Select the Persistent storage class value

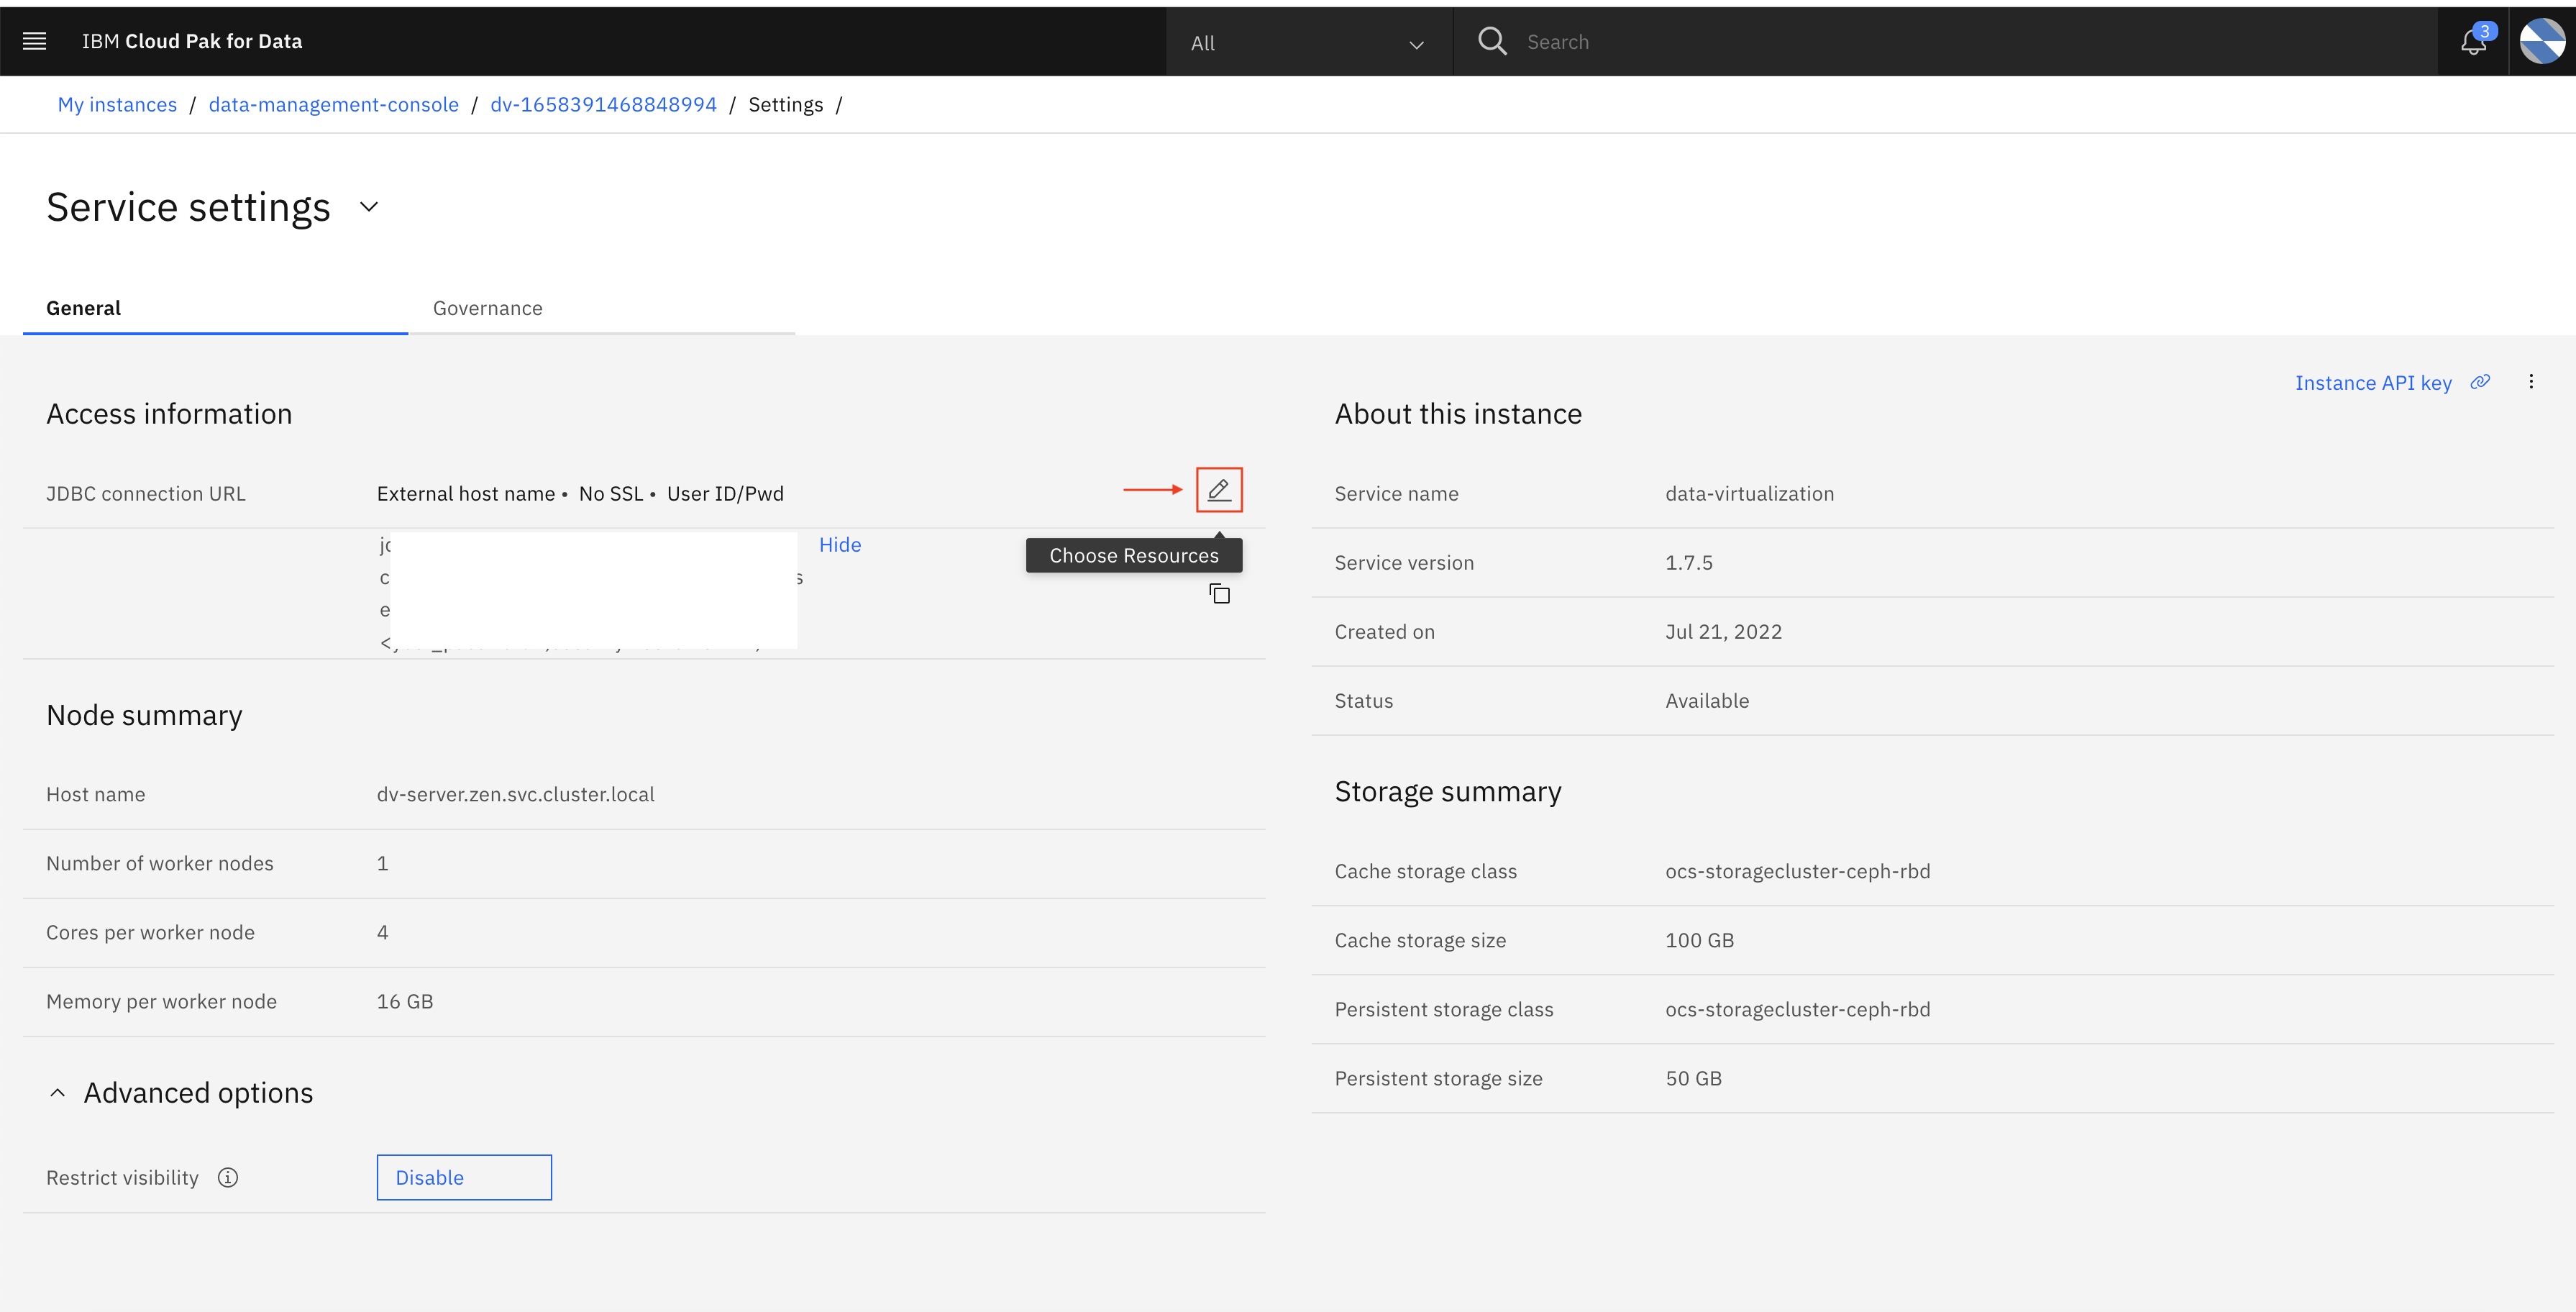tap(1797, 1009)
